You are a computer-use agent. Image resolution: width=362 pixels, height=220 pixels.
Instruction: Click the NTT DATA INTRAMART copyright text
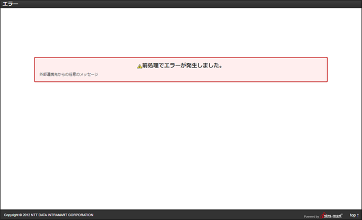49,215
